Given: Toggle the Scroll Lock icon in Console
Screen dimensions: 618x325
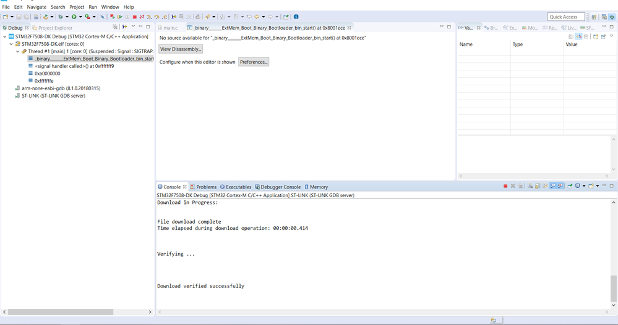Looking at the screenshot, I should pos(538,186).
